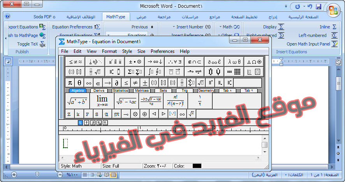This screenshot has width=345, height=182.
Task: Open the integral templates palette
Action: click(x=155, y=72)
